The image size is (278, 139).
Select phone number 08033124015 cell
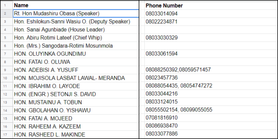point(162,102)
